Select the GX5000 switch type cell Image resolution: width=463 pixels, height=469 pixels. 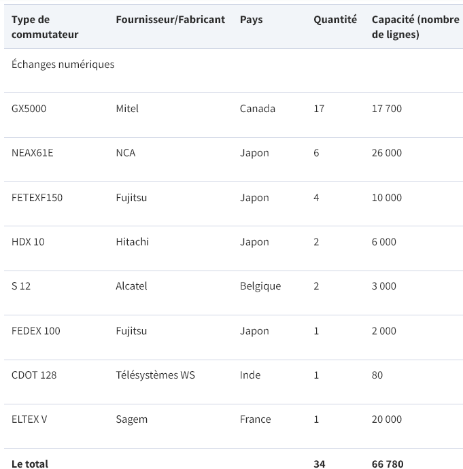coord(29,109)
